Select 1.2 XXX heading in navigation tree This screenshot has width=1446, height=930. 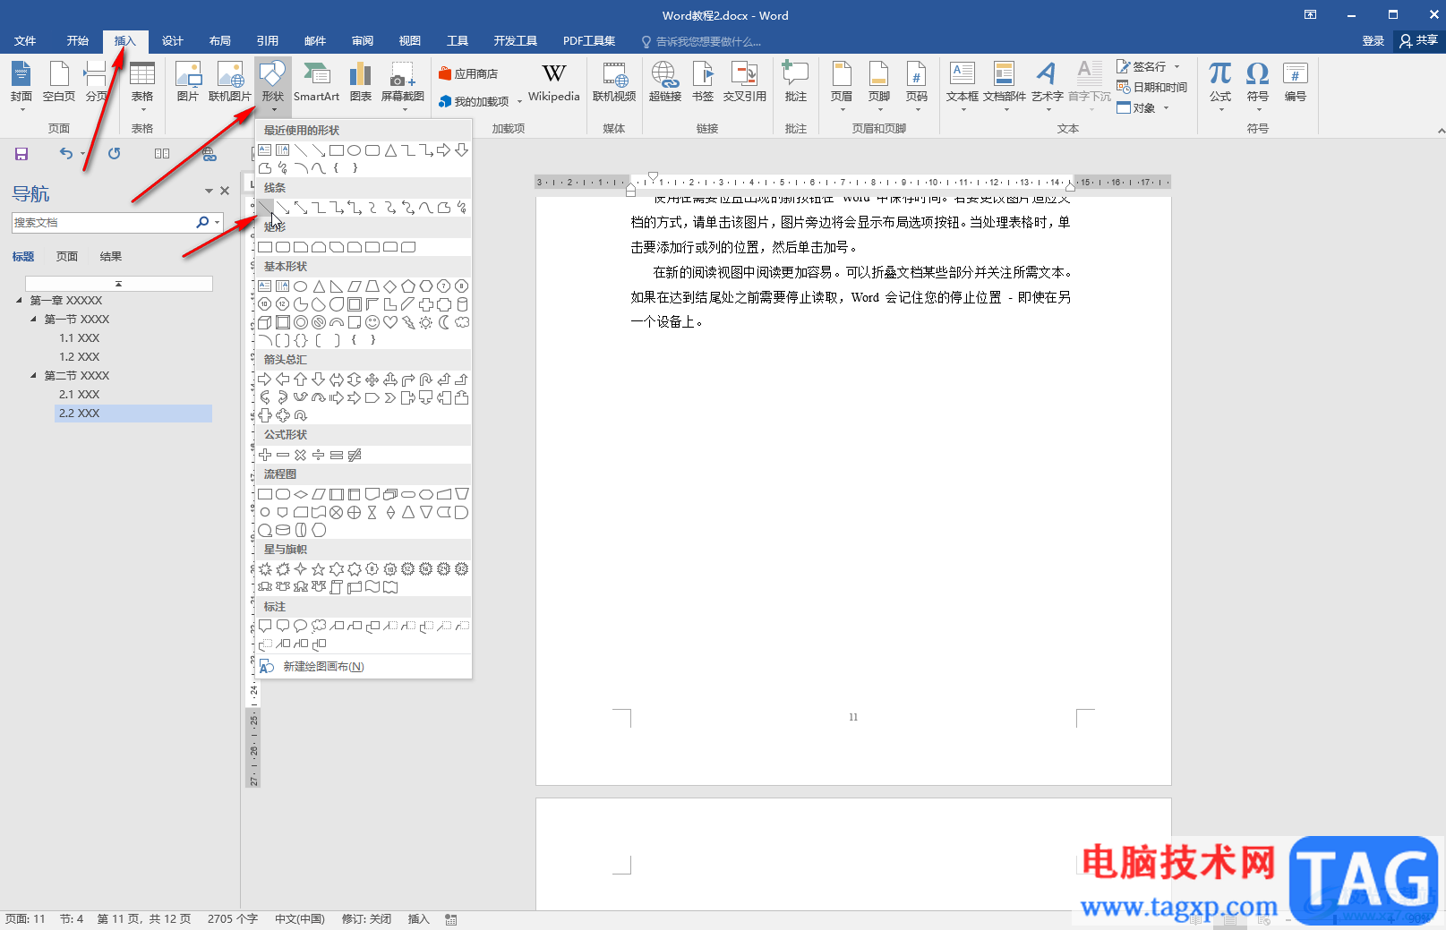pos(79,357)
